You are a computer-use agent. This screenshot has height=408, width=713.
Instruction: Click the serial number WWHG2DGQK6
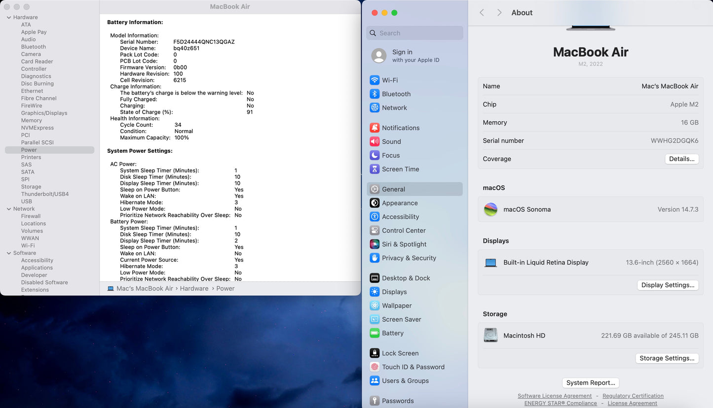point(675,141)
